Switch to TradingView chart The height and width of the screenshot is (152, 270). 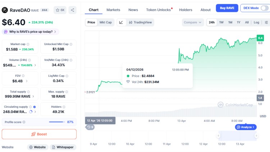tap(140, 22)
